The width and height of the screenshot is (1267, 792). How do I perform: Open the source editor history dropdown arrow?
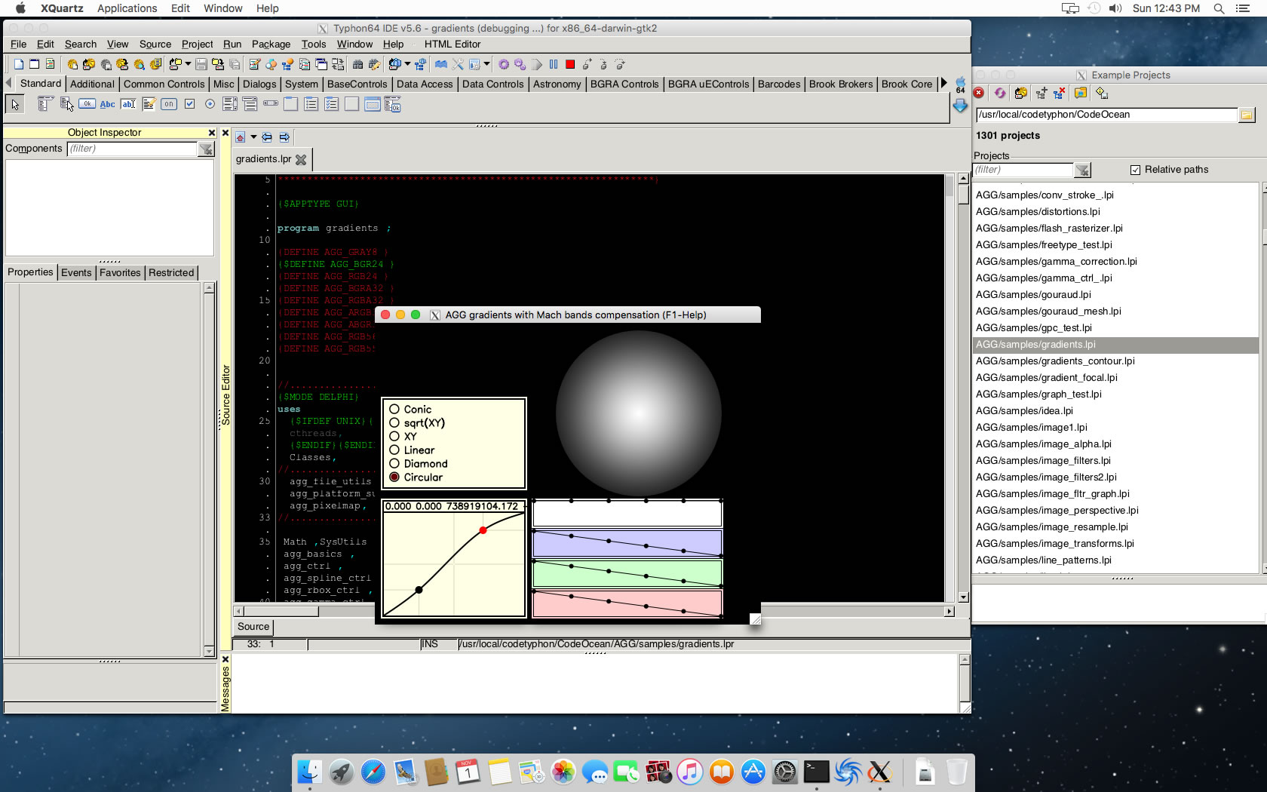253,137
